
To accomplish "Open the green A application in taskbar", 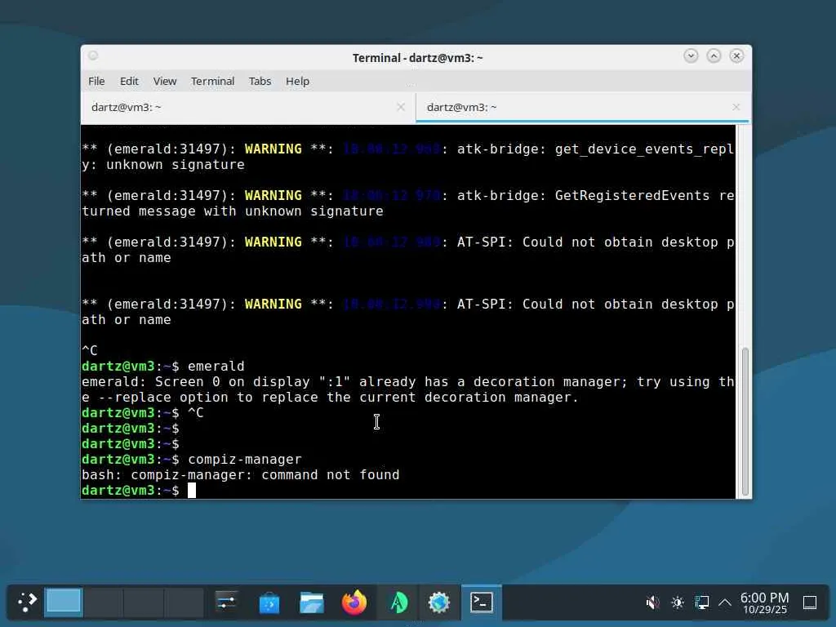I will click(398, 603).
